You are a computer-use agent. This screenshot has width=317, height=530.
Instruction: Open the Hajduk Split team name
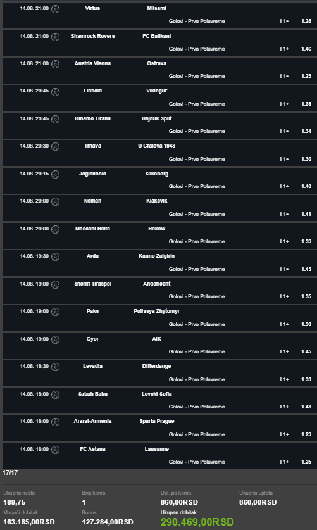tap(157, 118)
